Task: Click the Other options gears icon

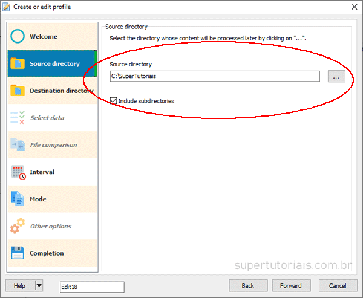Action: 18,226
